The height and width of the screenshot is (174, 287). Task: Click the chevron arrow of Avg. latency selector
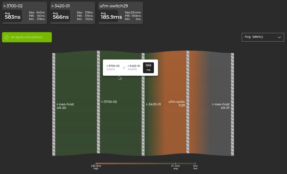click(279, 37)
